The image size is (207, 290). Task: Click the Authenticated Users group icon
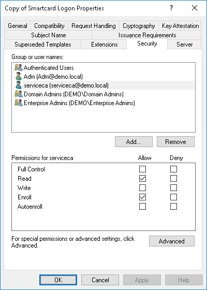point(19,67)
